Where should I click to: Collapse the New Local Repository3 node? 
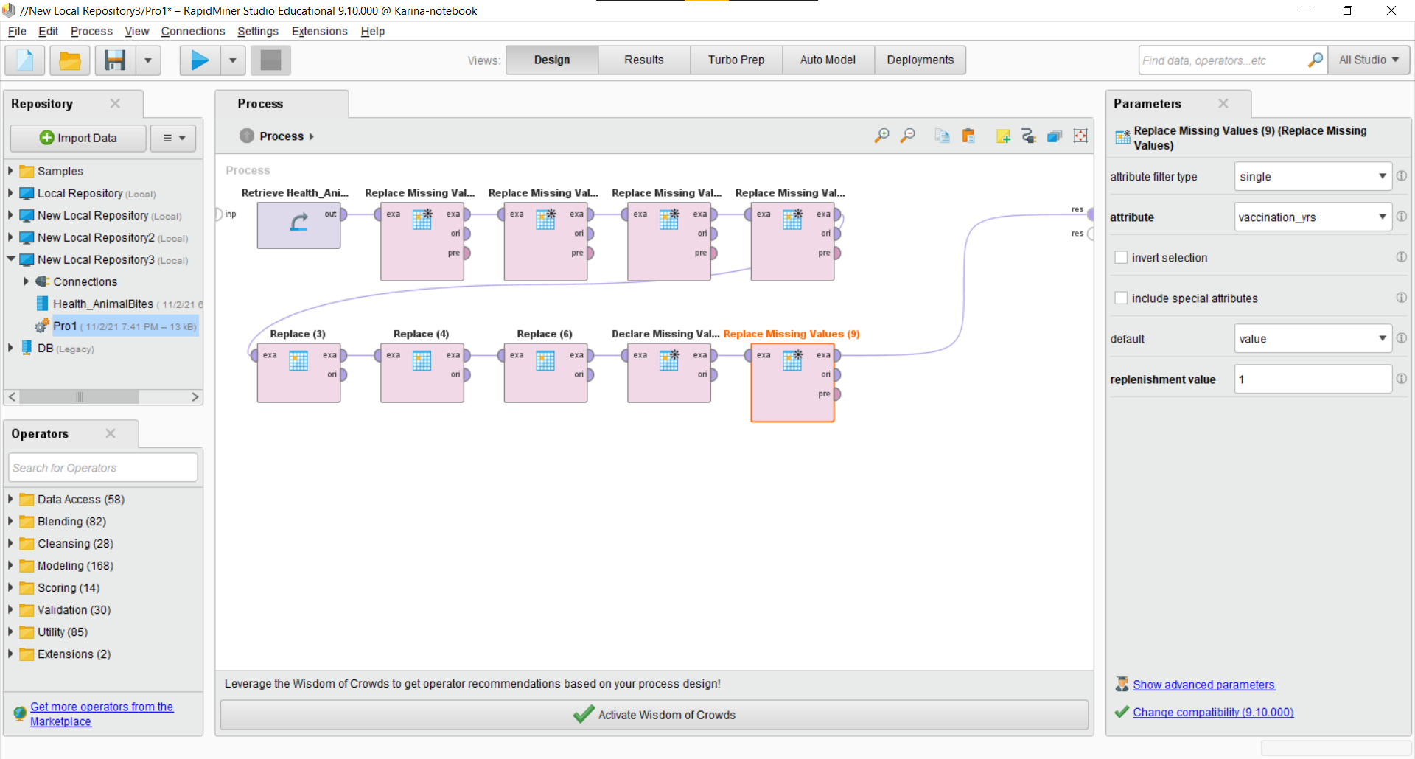10,259
